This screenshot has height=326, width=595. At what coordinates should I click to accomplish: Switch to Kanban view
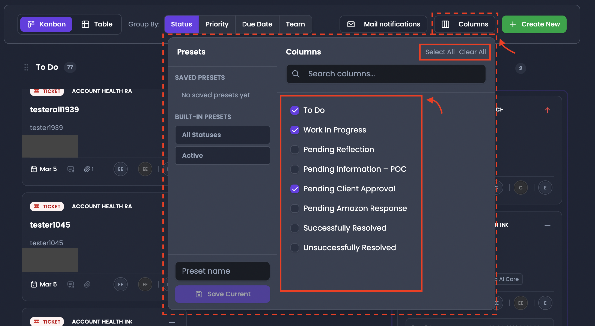(46, 24)
